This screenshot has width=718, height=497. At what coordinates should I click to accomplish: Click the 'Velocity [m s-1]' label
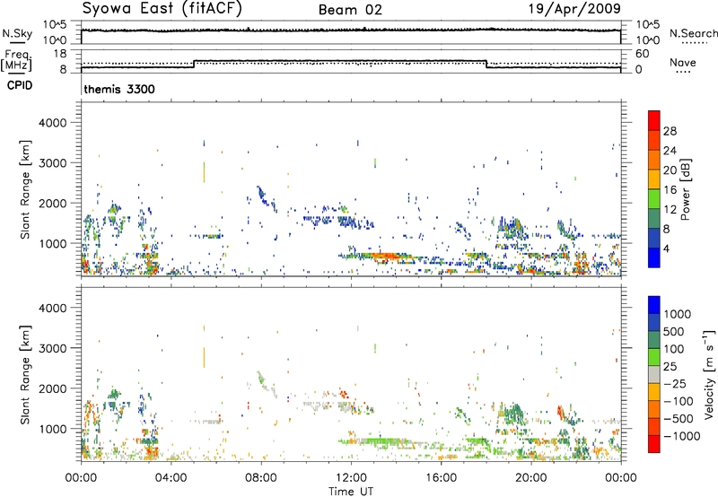point(709,374)
